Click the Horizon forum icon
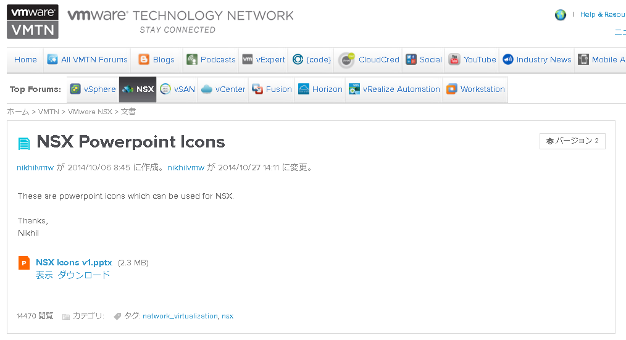626x340 pixels. tap(304, 89)
